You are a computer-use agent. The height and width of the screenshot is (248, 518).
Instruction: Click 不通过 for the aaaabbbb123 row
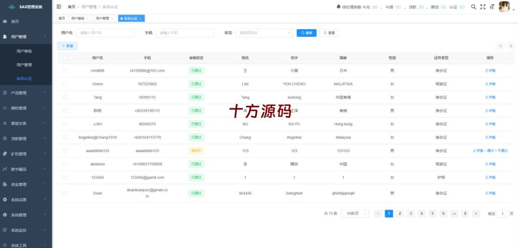501,150
